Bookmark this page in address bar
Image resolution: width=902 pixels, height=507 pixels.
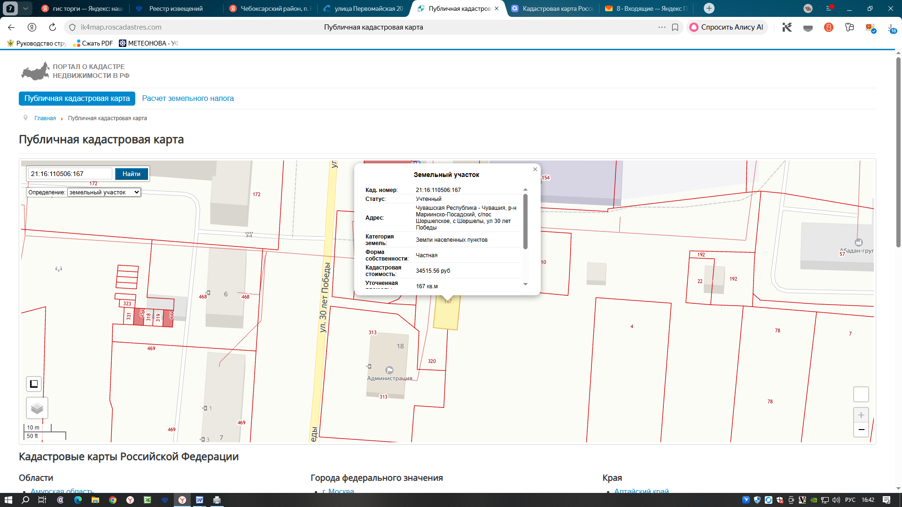coord(675,27)
